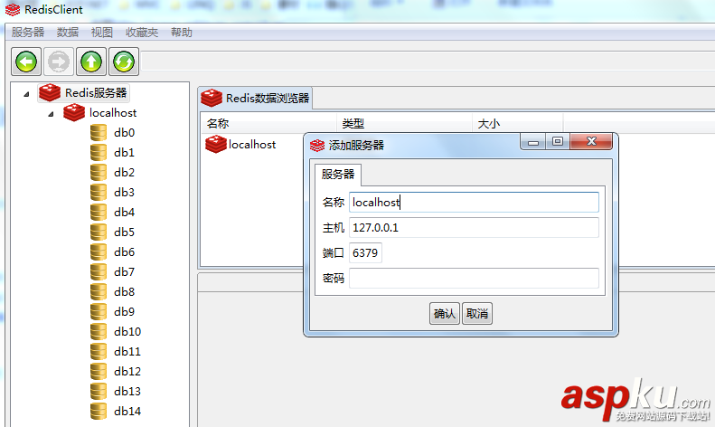
Task: Select the db1 database icon
Action: pyautogui.click(x=99, y=152)
